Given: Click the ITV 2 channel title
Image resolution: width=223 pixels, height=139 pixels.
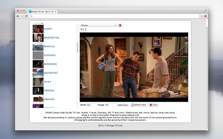Looking at the screenshot, I should pyautogui.click(x=83, y=30).
